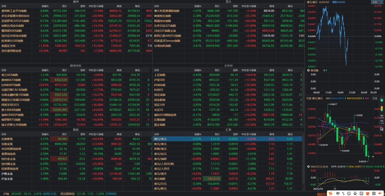Image resolution: width=385 pixels, height=196 pixels.
Task: Sort 亚太 table by 年初至今涨幅 column
Action: tap(250, 6)
